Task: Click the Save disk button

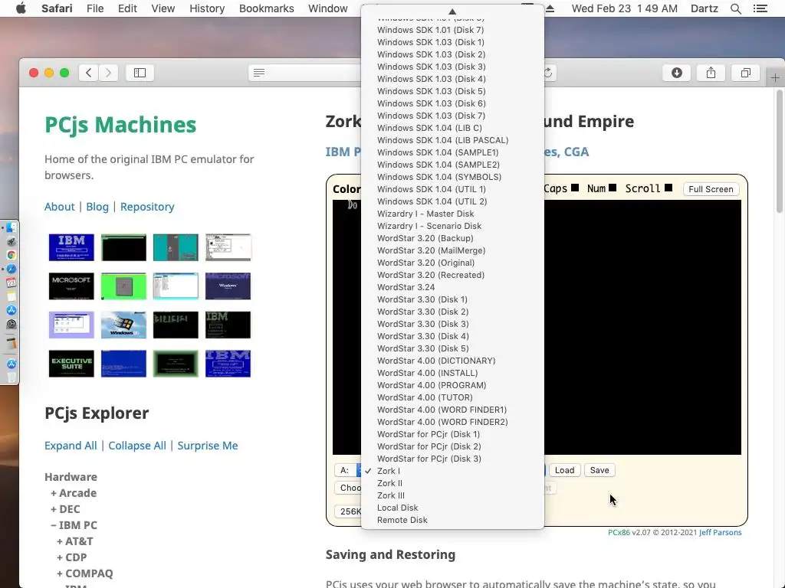Action: pos(599,471)
